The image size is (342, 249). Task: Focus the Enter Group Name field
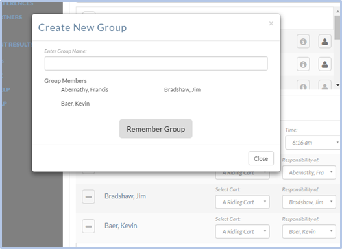point(156,64)
